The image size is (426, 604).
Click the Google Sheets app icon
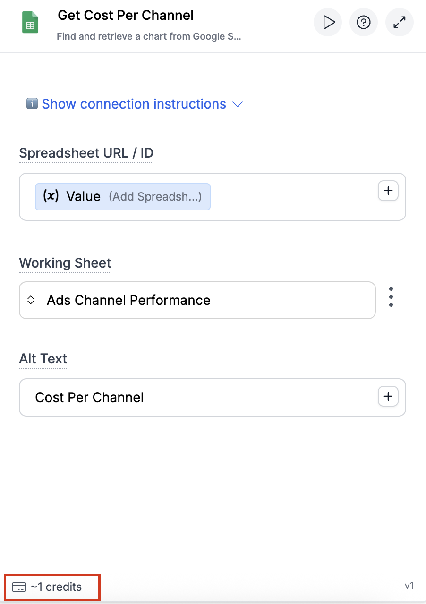30,22
